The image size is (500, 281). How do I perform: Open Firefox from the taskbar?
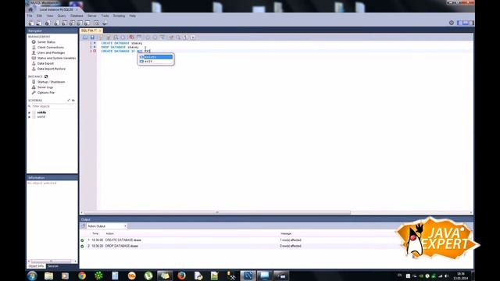tap(181, 276)
